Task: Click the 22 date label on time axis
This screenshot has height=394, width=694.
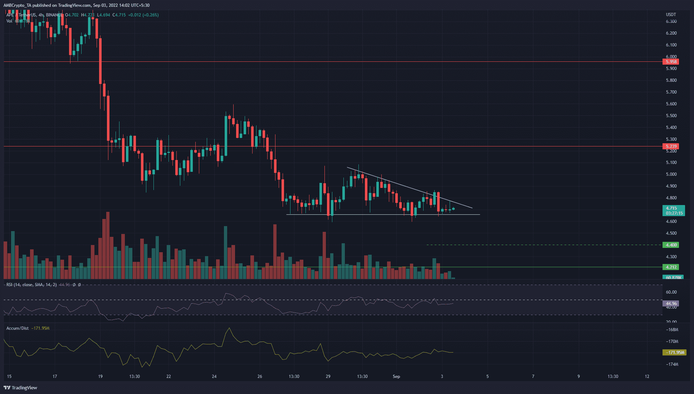Action: (168, 376)
